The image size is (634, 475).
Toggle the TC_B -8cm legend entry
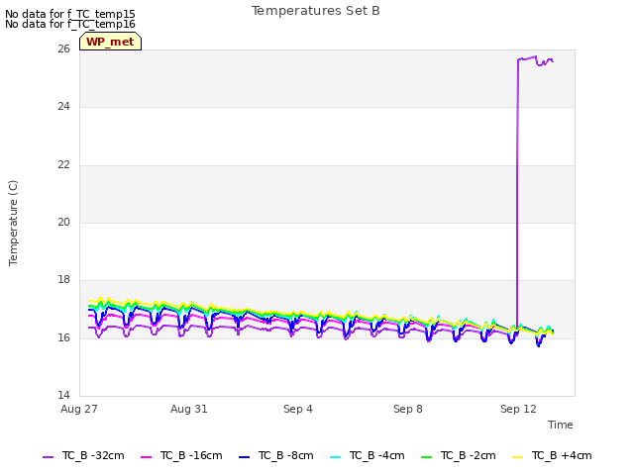(276, 456)
